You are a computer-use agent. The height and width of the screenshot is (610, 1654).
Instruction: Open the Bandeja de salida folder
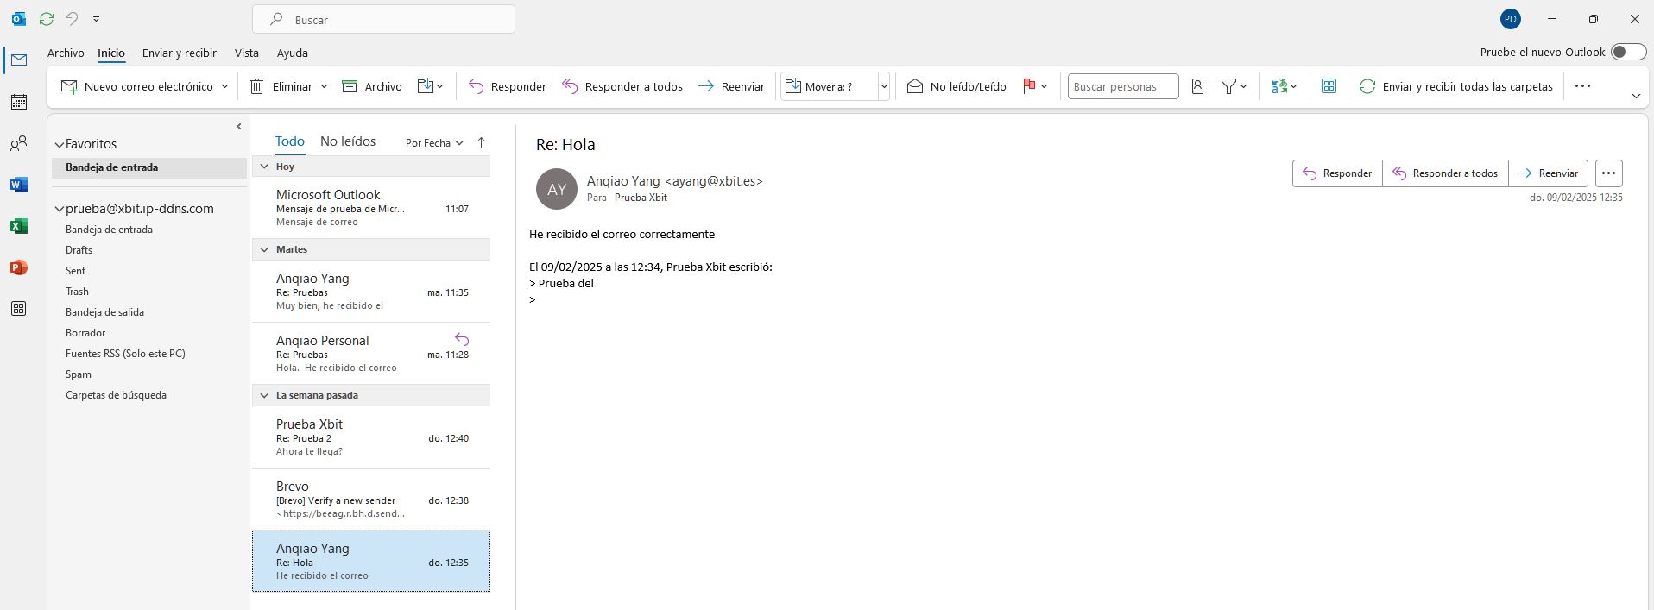tap(104, 312)
